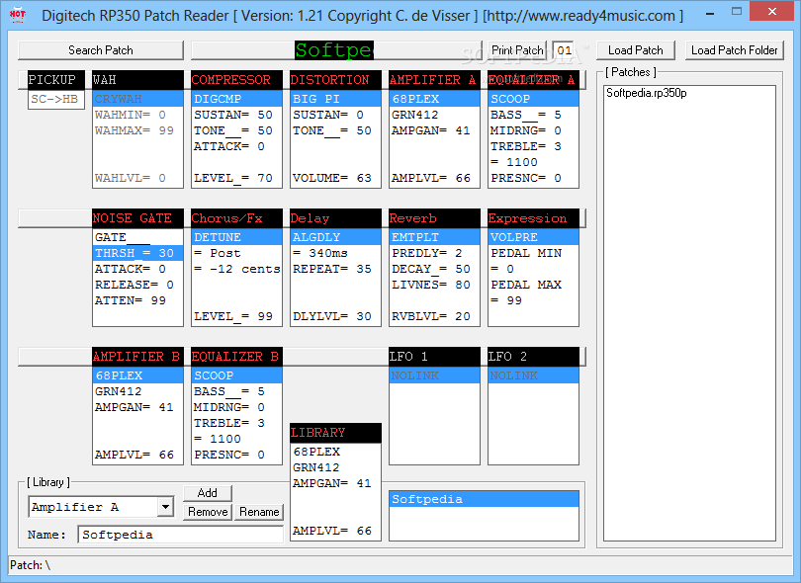This screenshot has width=801, height=583.
Task: Select 68PLEX in Amplifier A list
Action: click(x=434, y=99)
